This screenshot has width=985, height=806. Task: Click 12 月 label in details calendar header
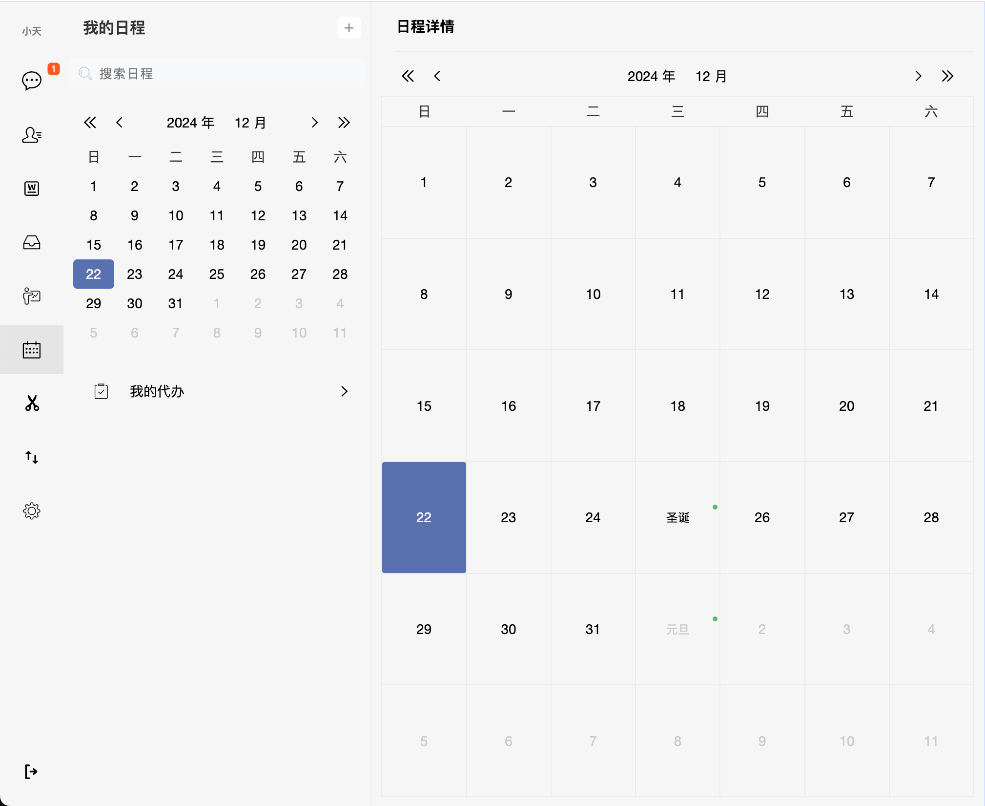711,76
